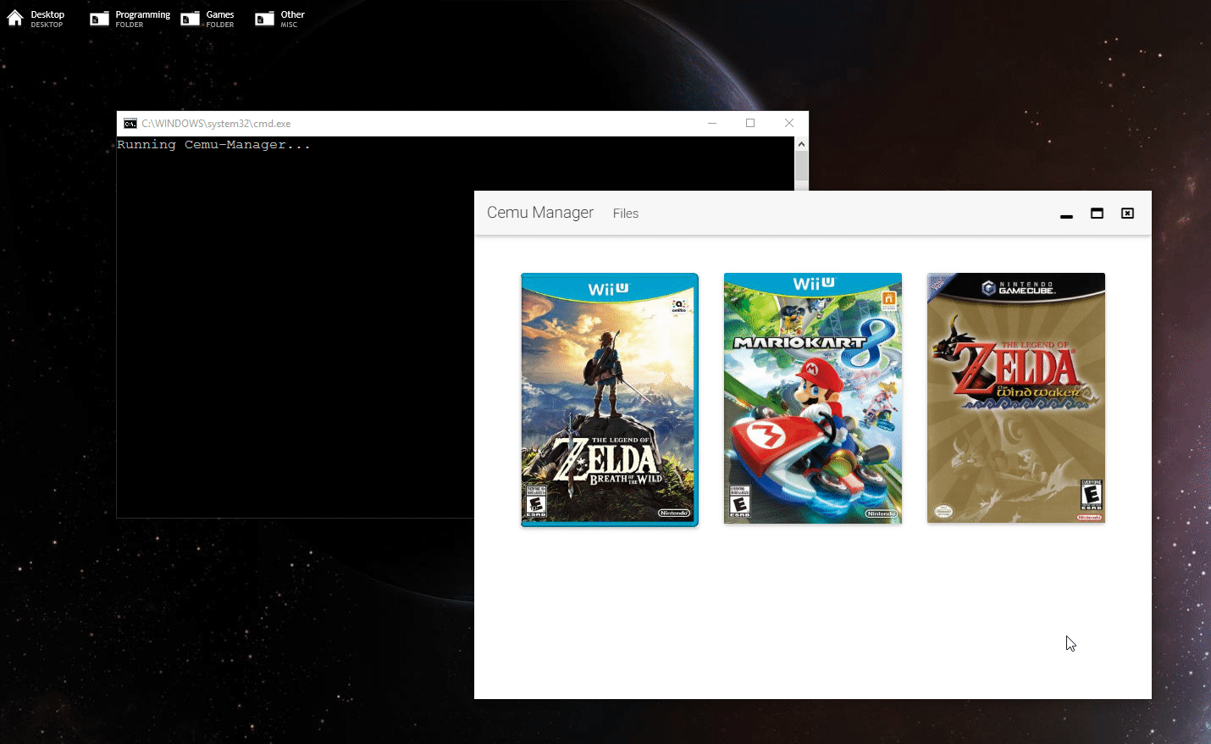Open the Games folder shortcut

point(208,19)
